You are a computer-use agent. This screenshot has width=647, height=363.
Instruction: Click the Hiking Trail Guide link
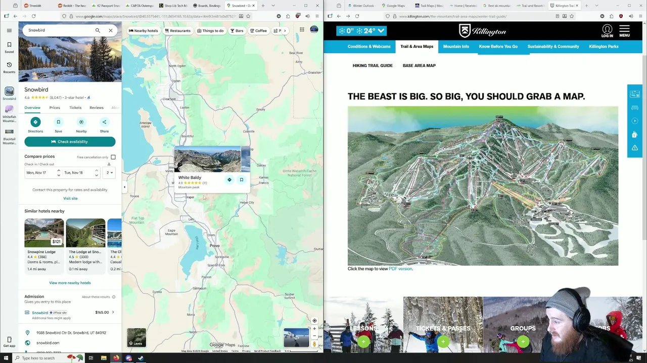click(x=373, y=66)
